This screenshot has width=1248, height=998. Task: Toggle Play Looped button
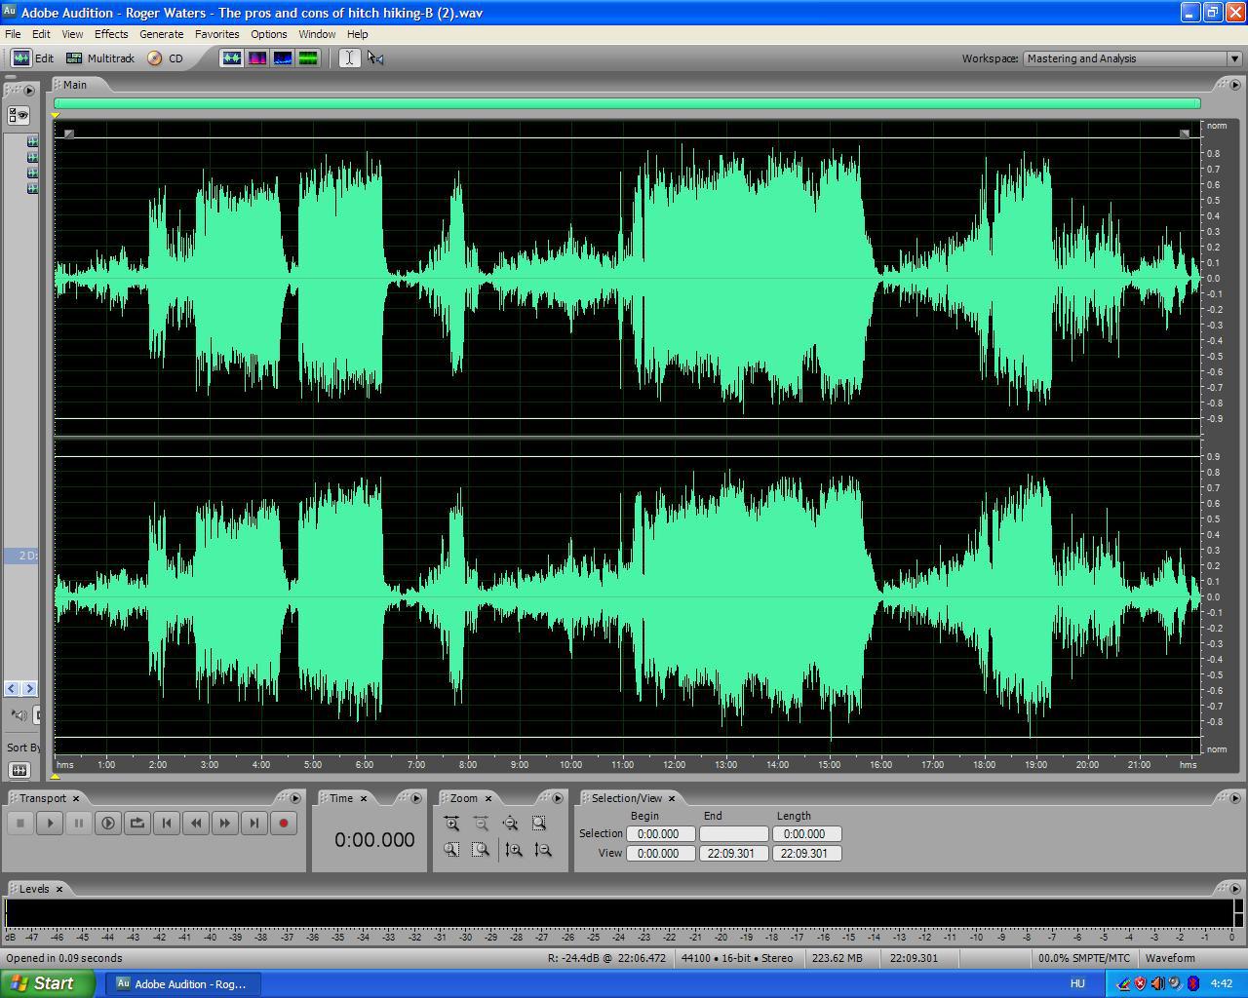137,824
